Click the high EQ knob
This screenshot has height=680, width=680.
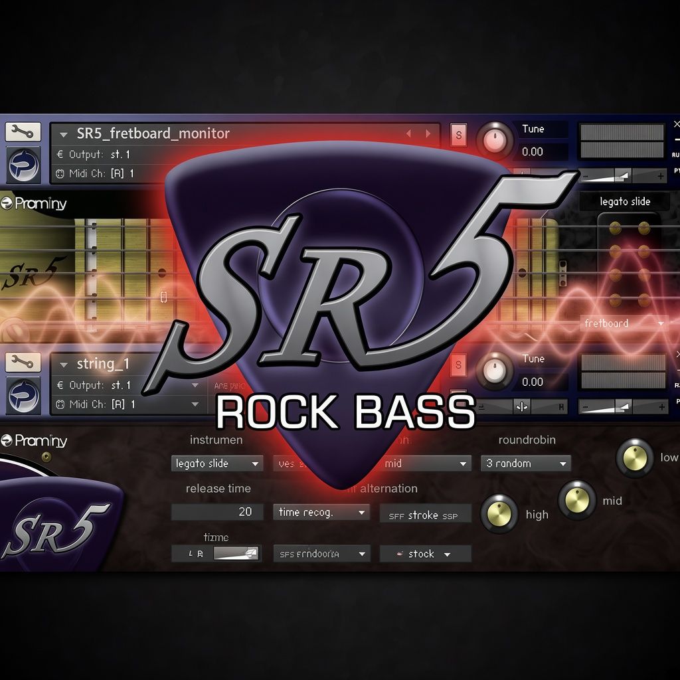tap(499, 513)
